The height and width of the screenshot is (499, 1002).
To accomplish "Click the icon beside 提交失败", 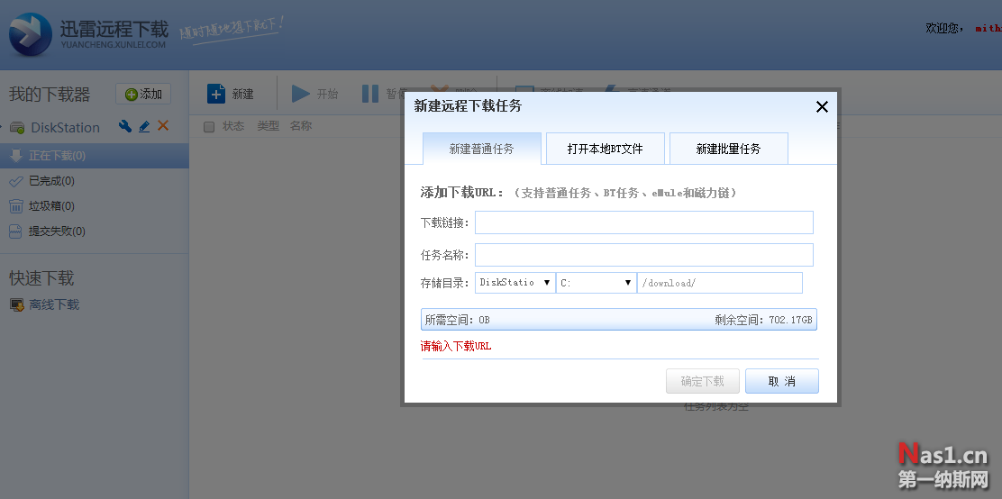I will click(x=16, y=231).
